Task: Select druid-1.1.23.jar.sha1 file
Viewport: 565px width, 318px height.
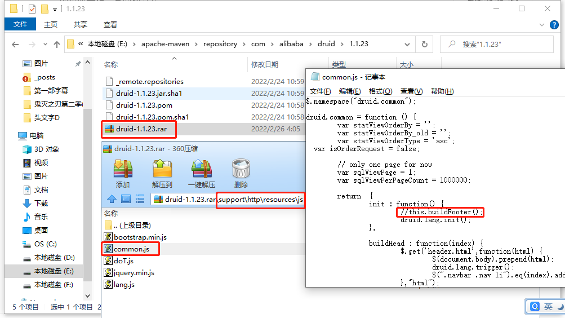Action: pos(149,94)
